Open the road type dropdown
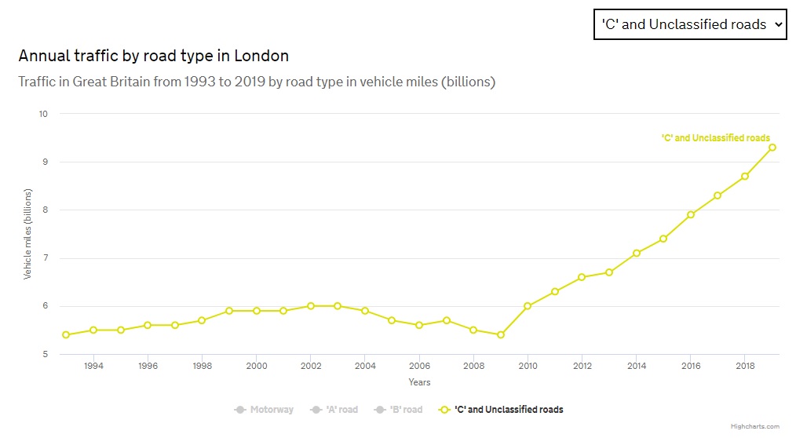 tap(689, 24)
